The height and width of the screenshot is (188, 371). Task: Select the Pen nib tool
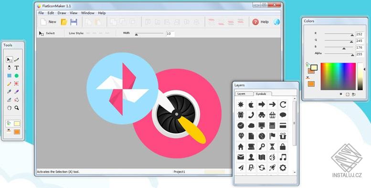[9, 68]
